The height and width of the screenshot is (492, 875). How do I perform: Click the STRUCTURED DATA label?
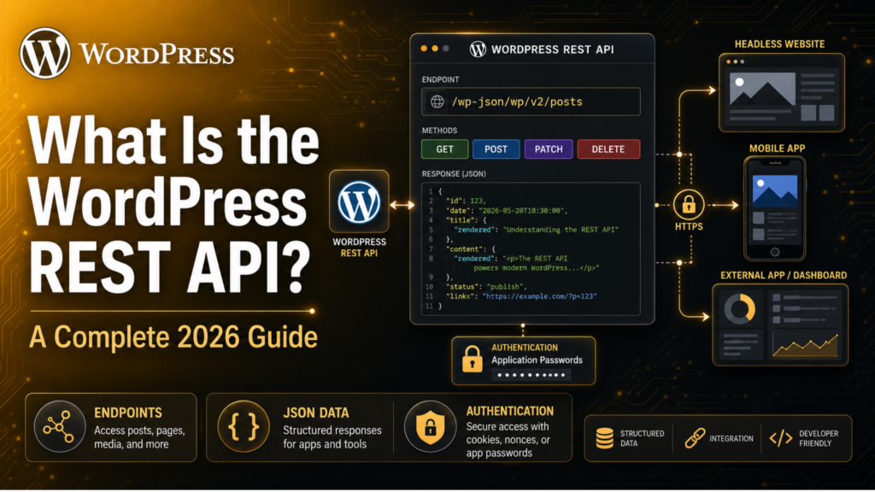642,438
